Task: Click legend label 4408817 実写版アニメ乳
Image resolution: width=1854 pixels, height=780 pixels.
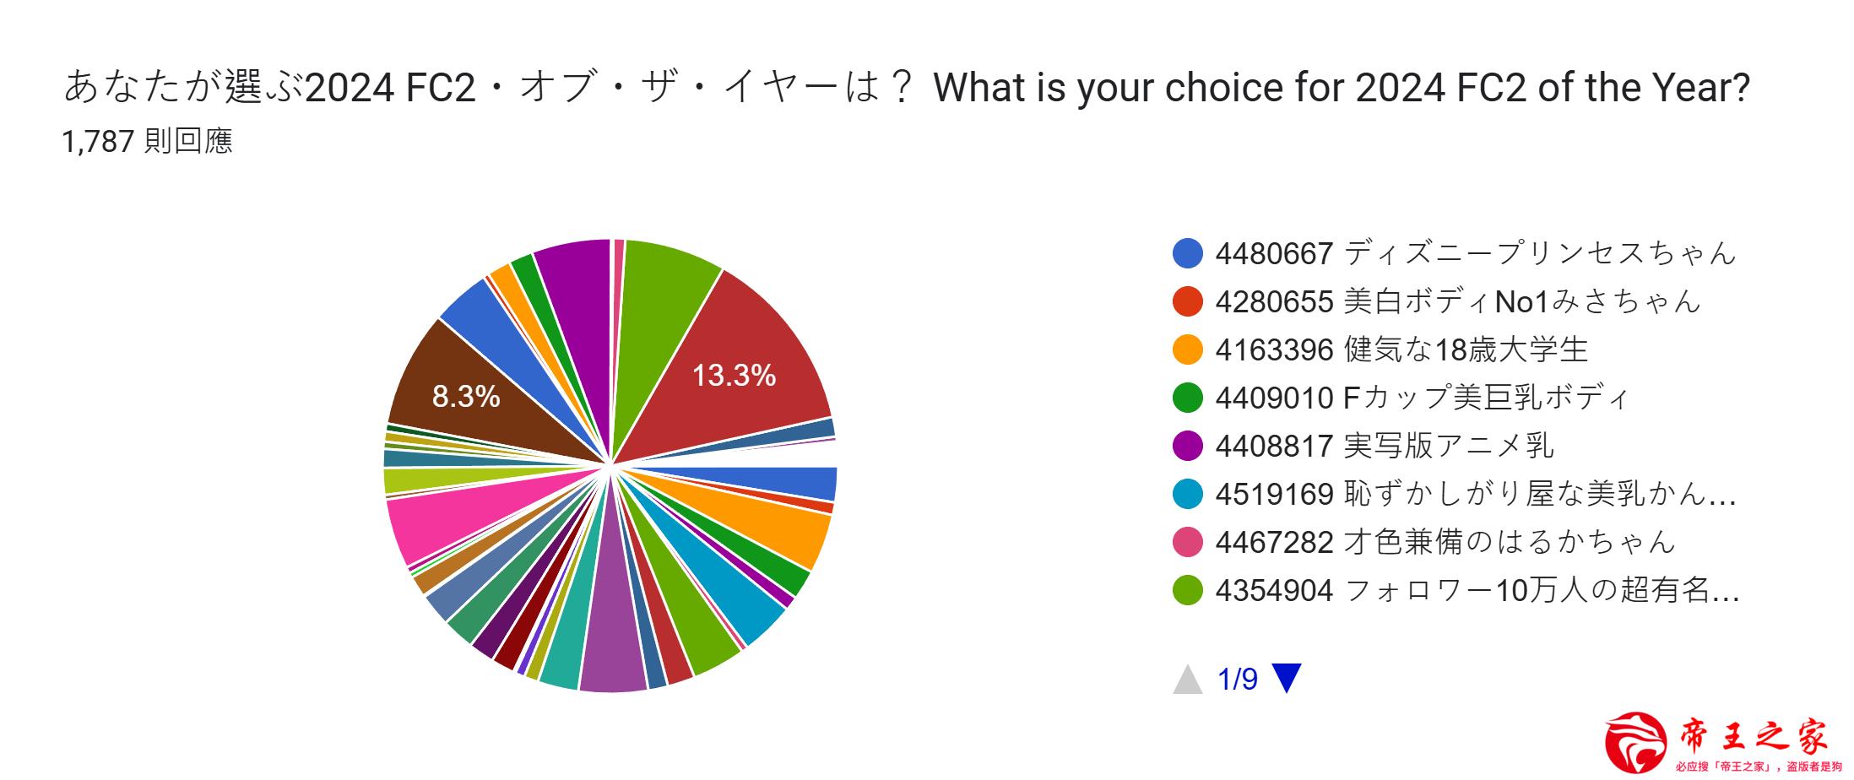Action: tap(1385, 446)
